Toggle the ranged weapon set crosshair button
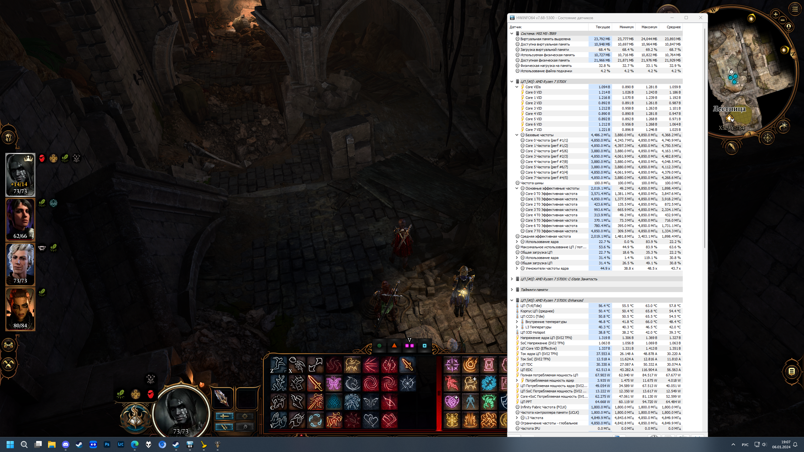 (245, 416)
